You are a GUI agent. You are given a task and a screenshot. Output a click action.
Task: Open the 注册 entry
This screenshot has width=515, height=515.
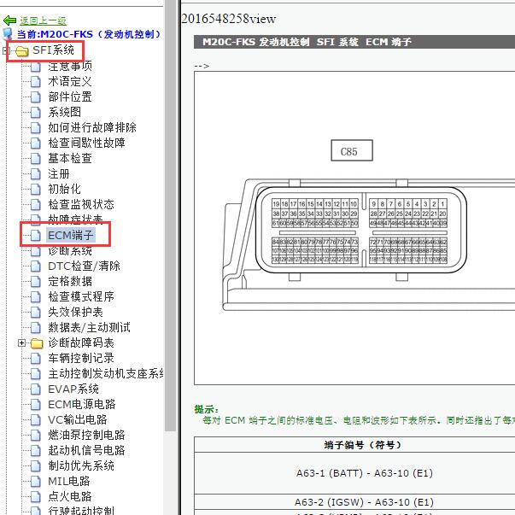tap(59, 173)
